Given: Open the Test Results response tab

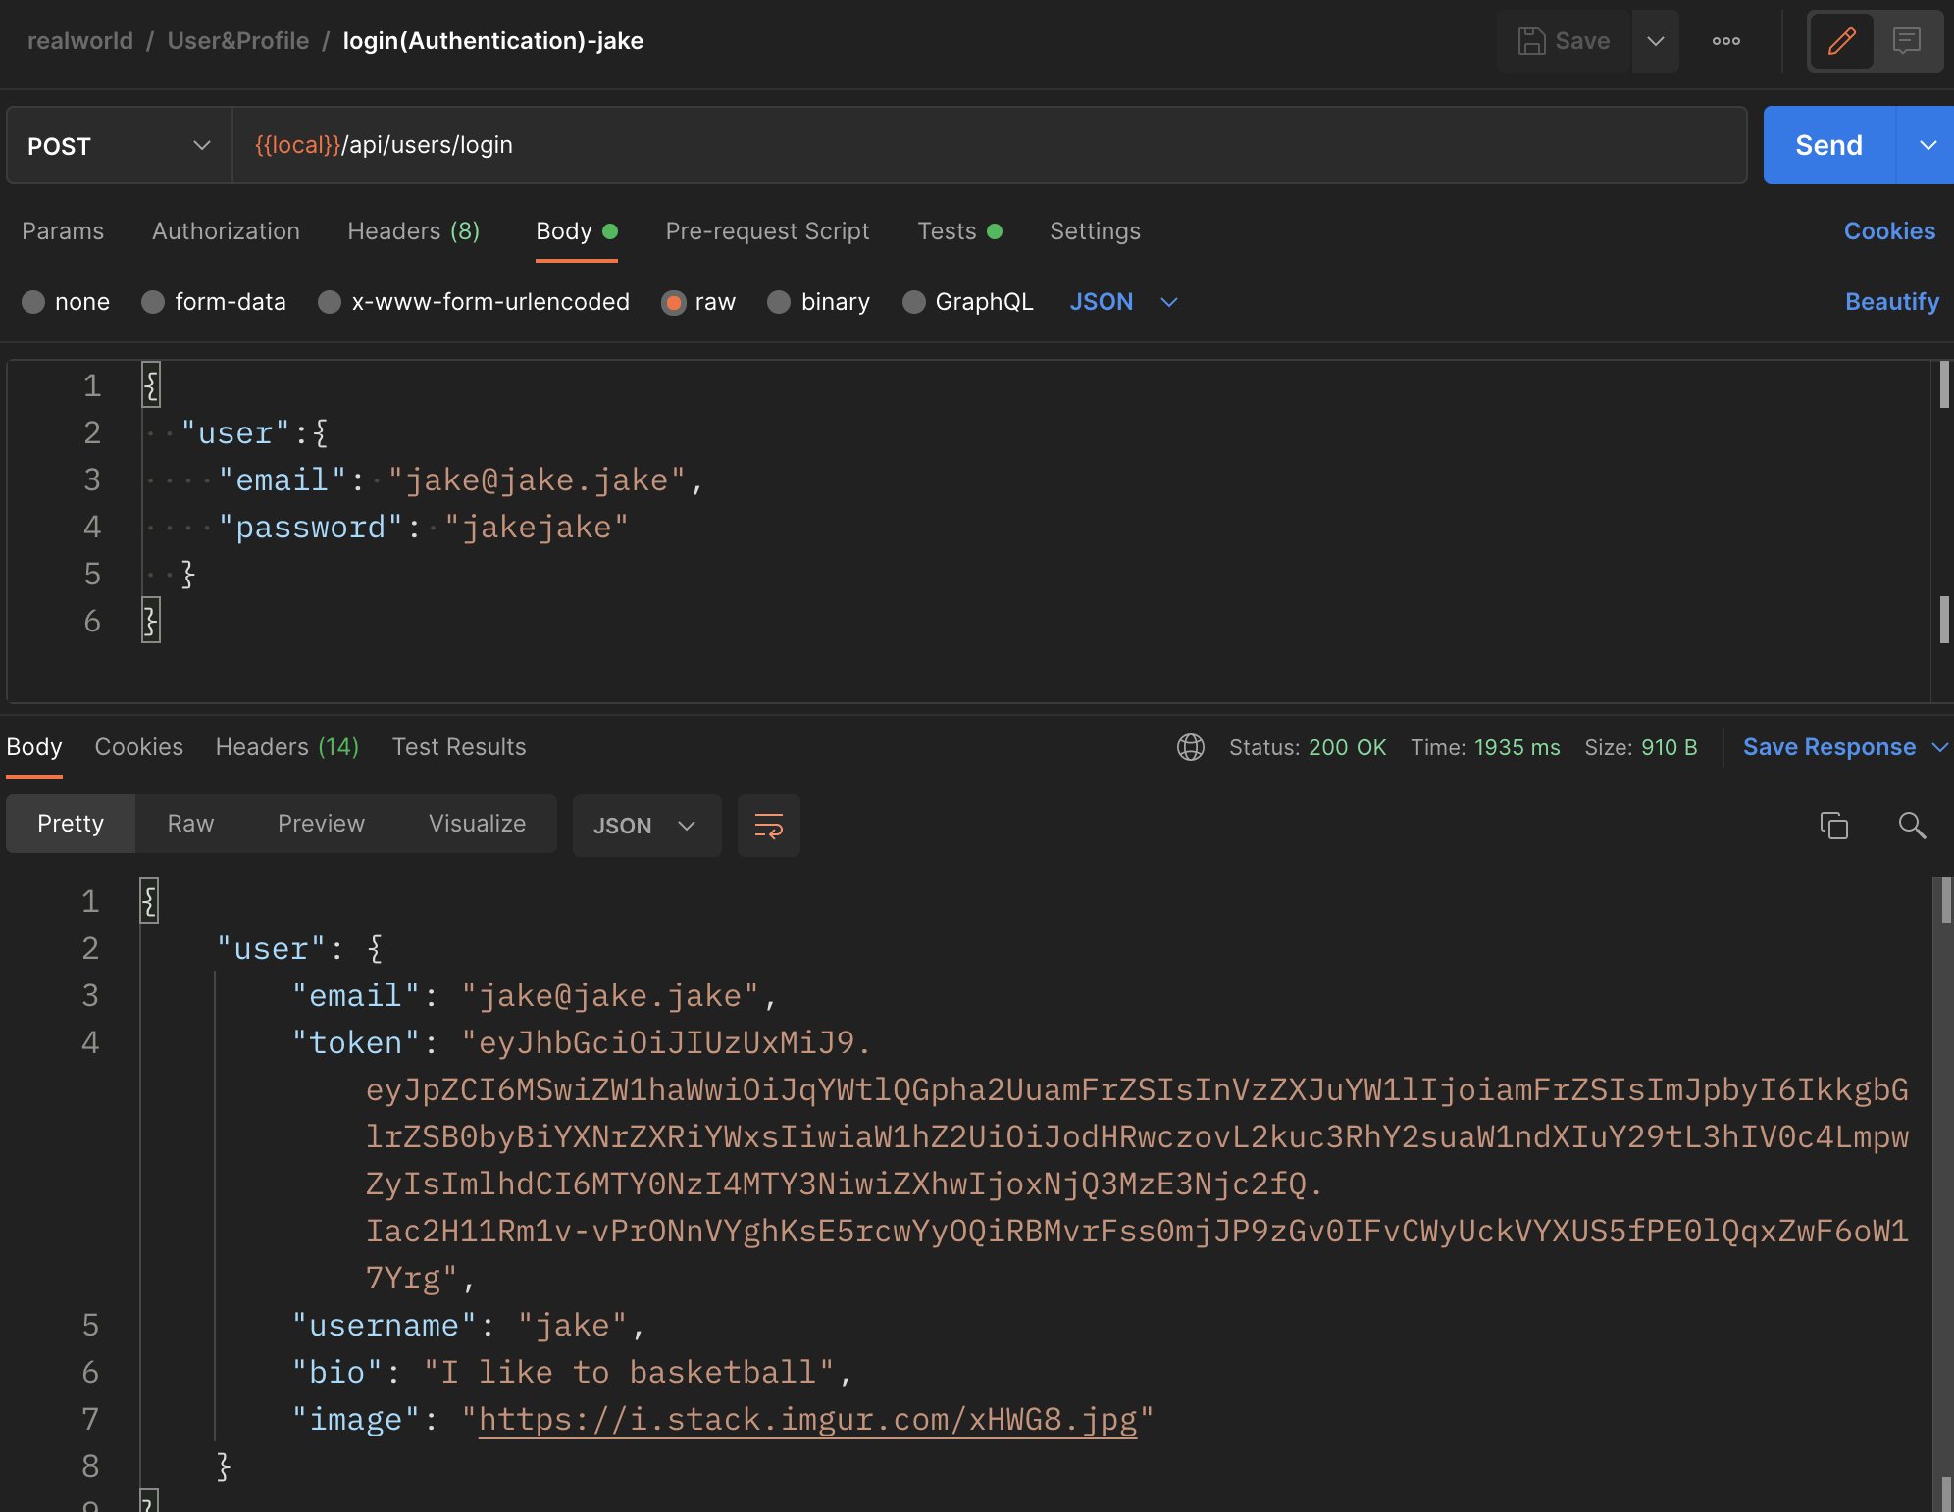Looking at the screenshot, I should tap(459, 747).
